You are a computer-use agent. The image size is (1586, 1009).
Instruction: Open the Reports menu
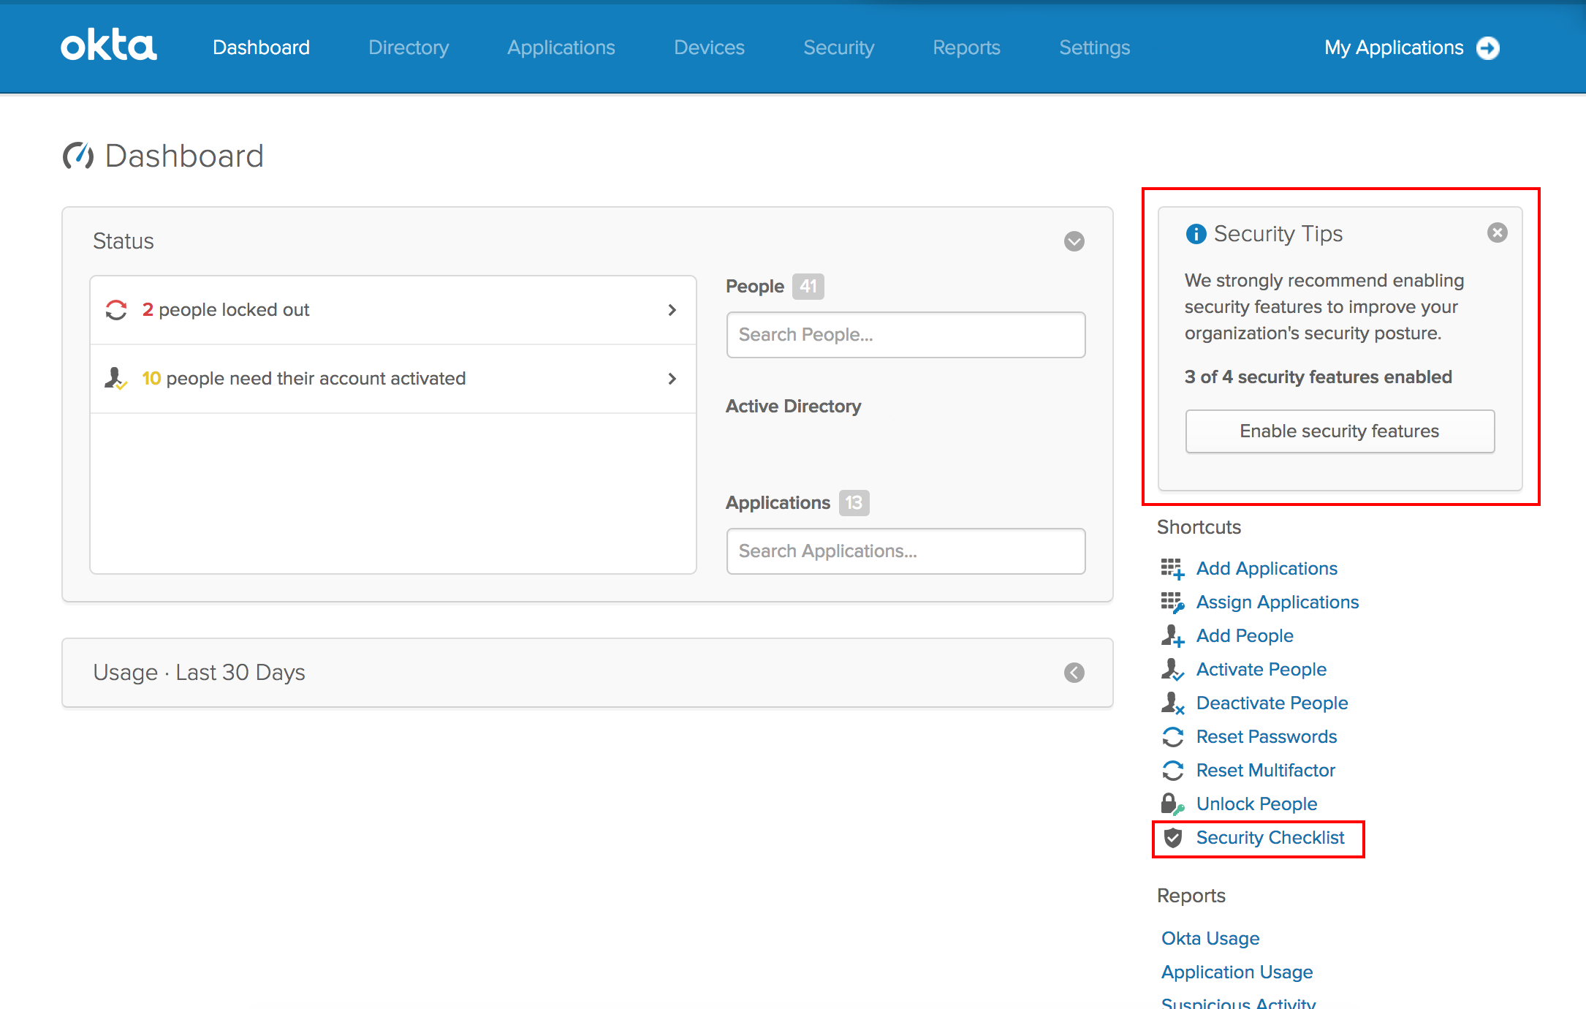tap(966, 48)
